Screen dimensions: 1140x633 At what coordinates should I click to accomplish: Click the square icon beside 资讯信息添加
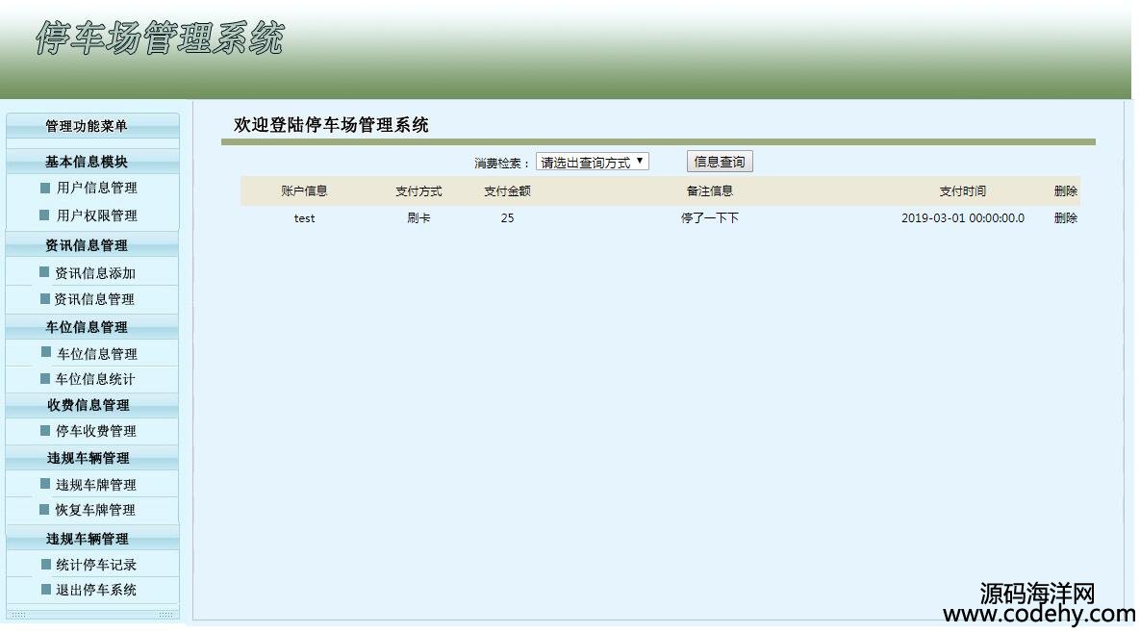pyautogui.click(x=44, y=272)
